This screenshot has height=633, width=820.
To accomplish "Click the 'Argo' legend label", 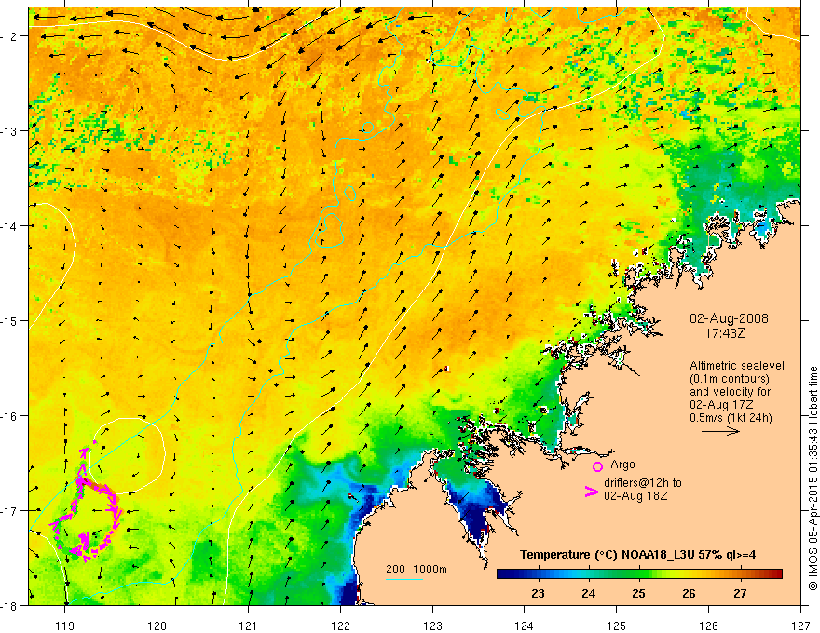I will 622,465.
